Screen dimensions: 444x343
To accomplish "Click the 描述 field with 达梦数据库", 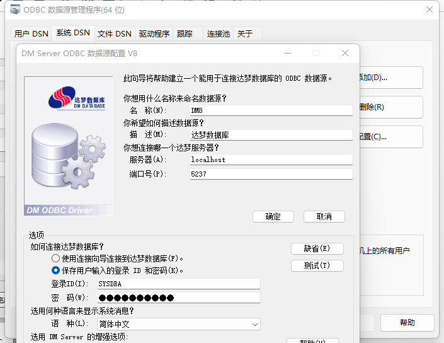I will 271,135.
